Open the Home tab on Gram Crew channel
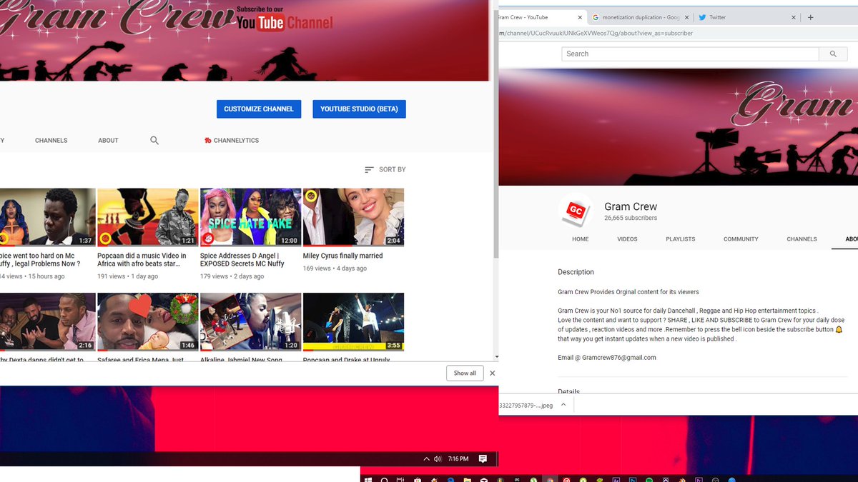Screen dimensions: 858x482 [x=580, y=239]
